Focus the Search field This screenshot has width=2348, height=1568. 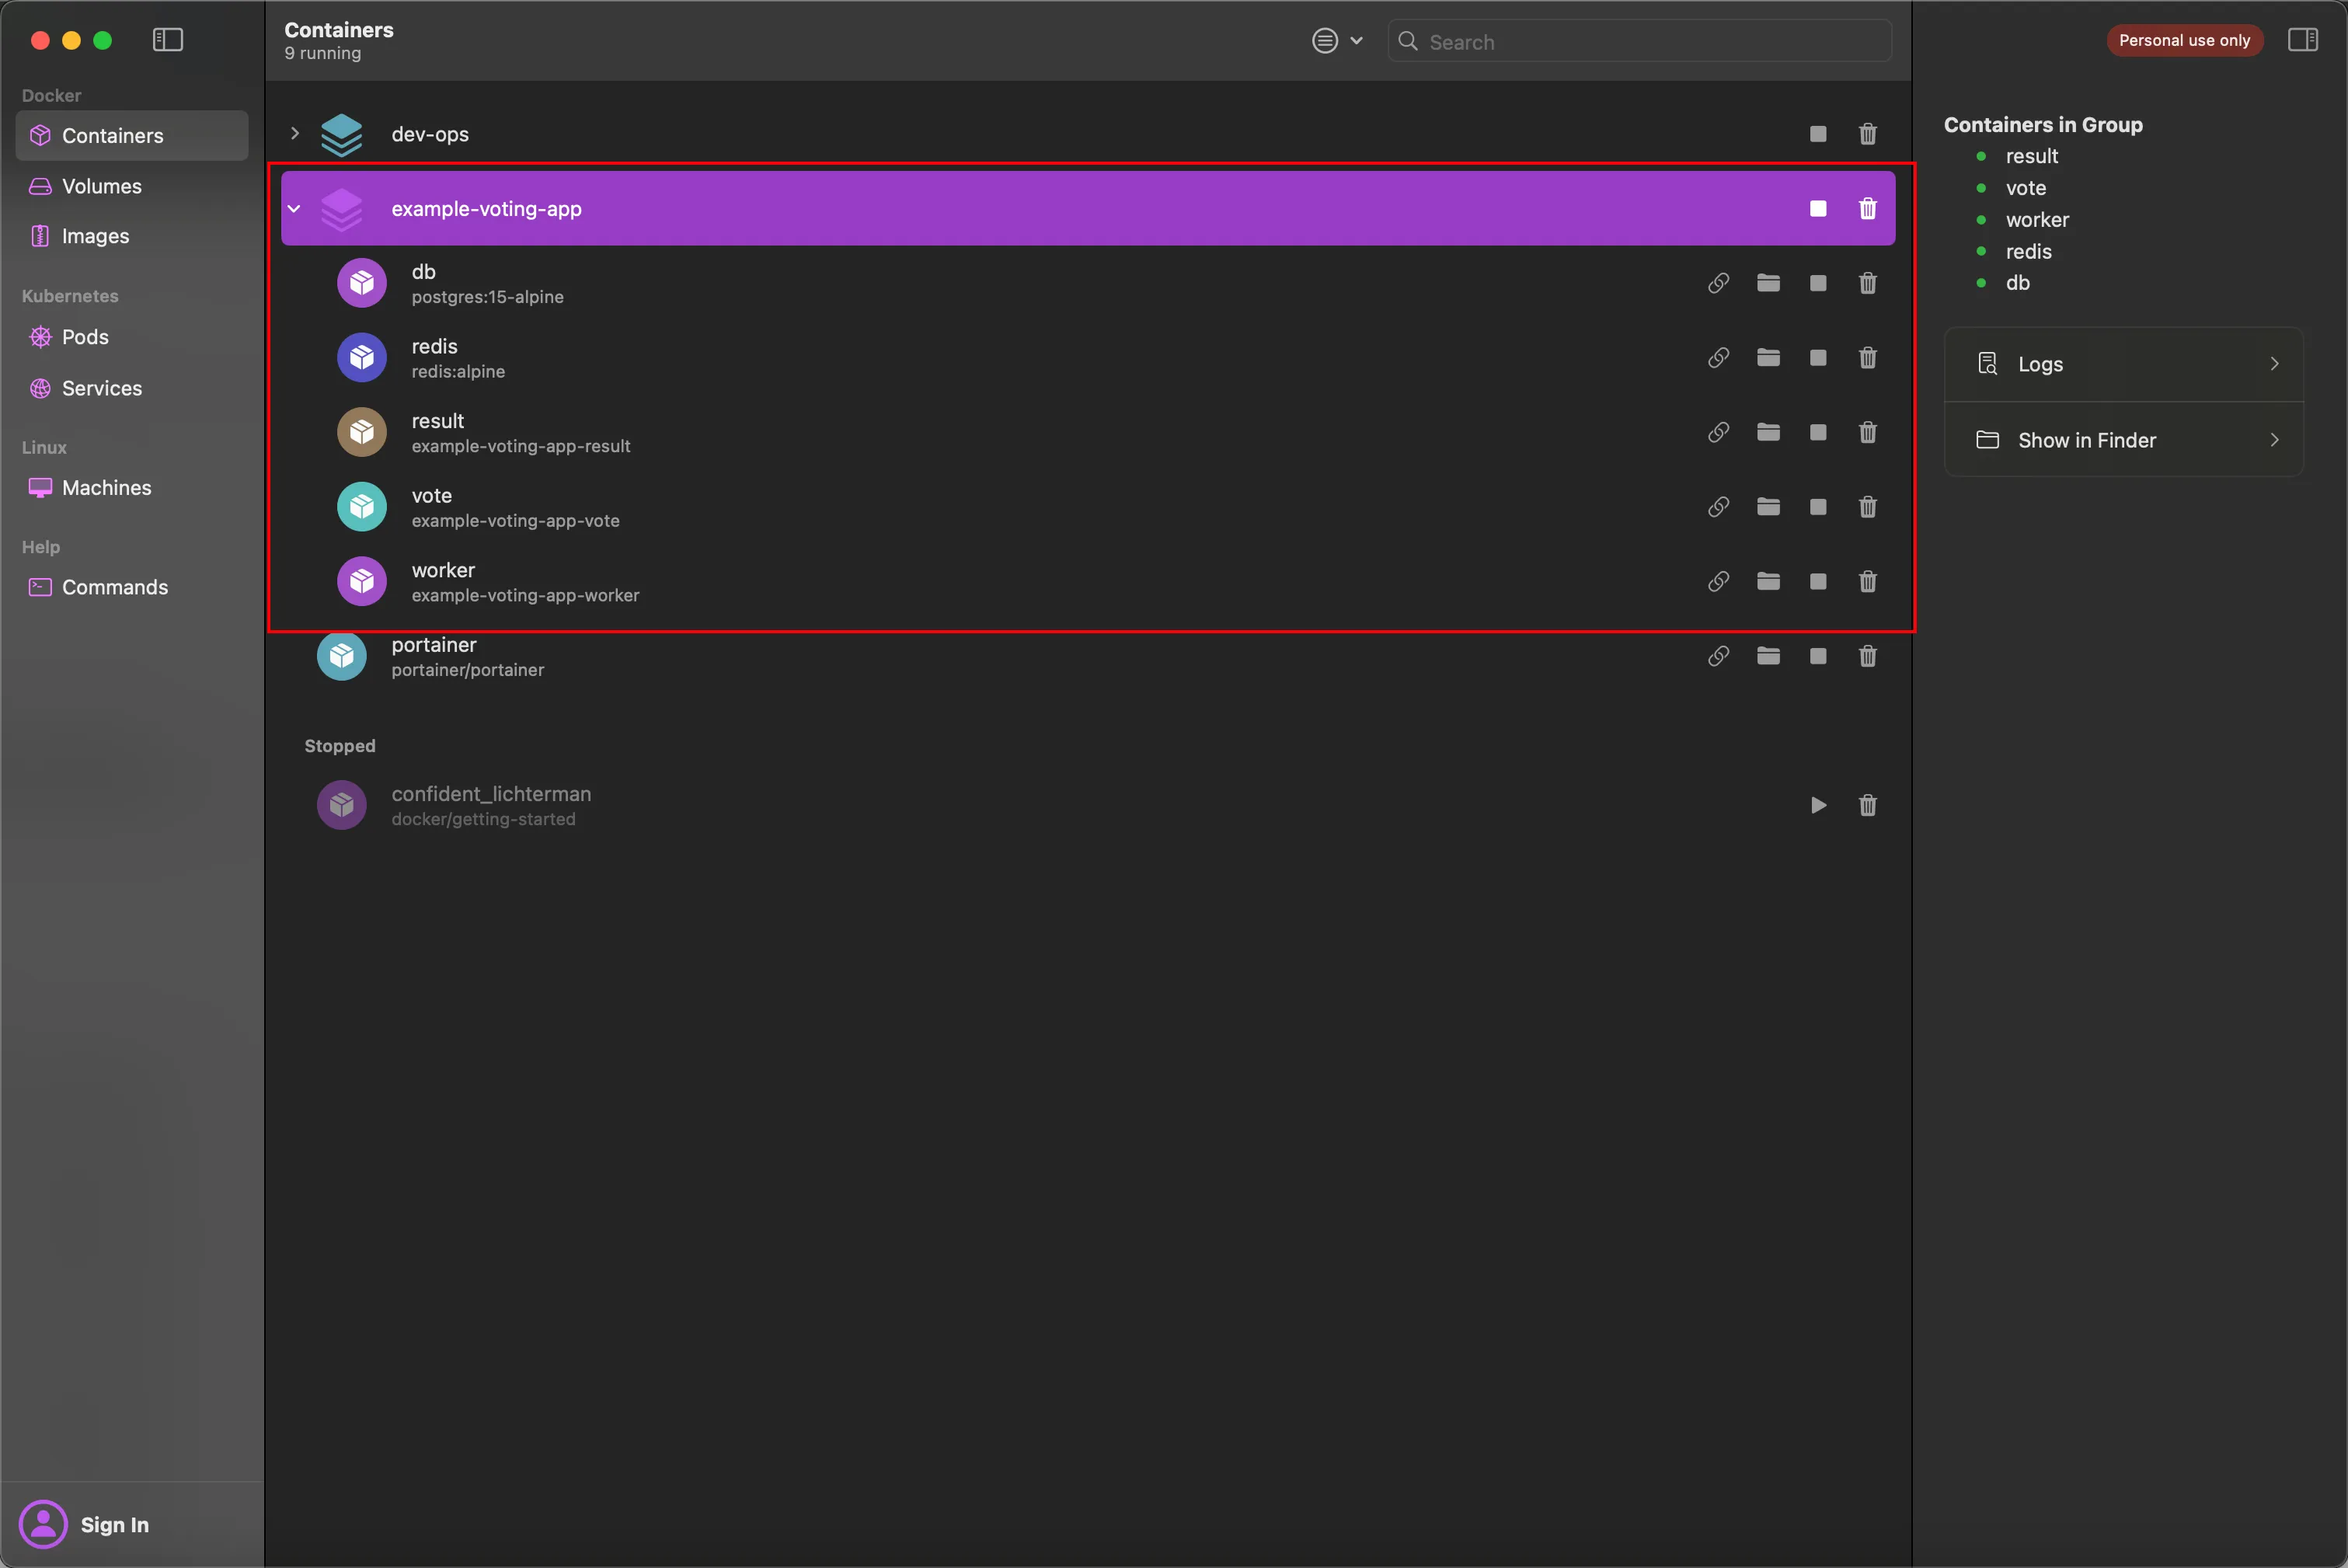pos(1639,41)
